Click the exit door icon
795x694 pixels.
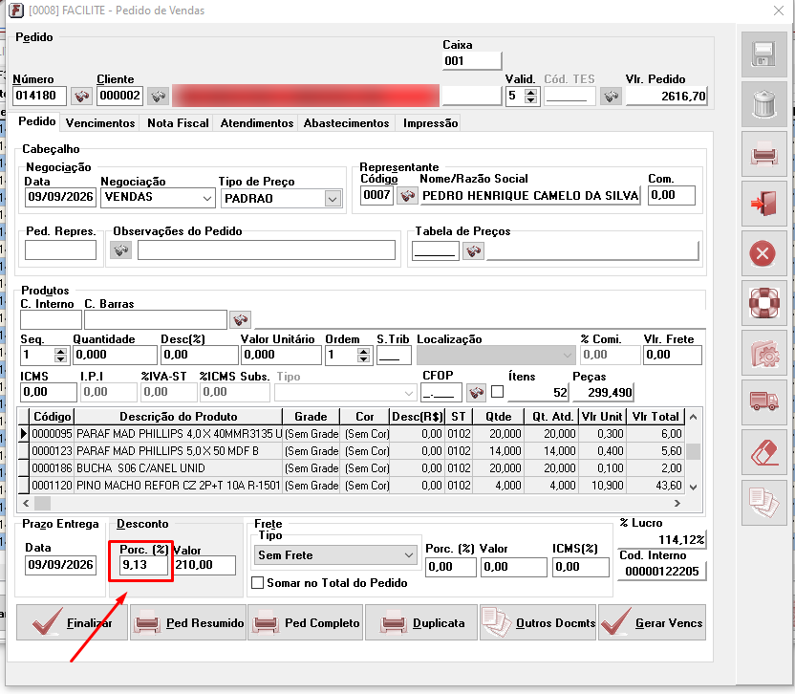point(764,204)
